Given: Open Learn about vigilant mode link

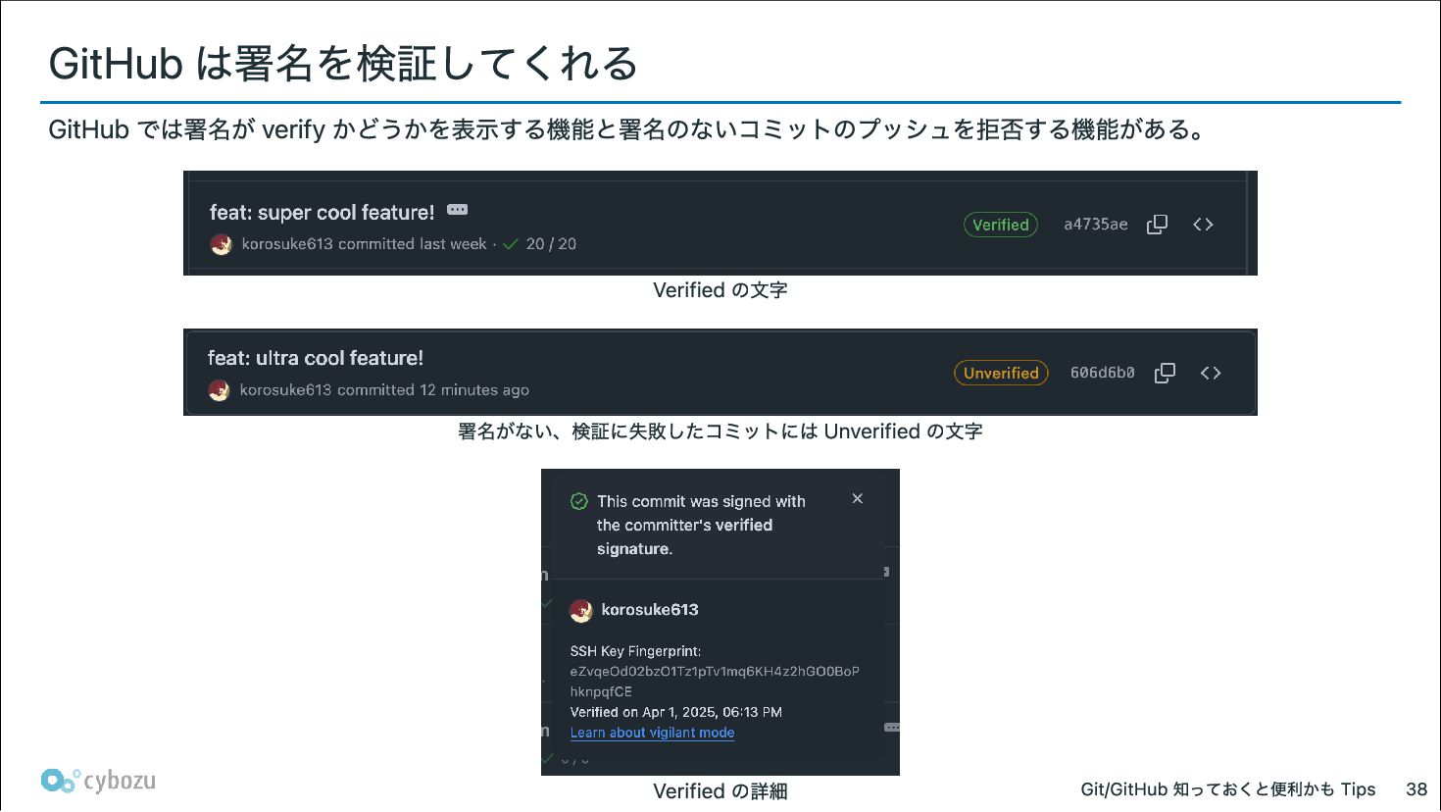Looking at the screenshot, I should pos(652,733).
